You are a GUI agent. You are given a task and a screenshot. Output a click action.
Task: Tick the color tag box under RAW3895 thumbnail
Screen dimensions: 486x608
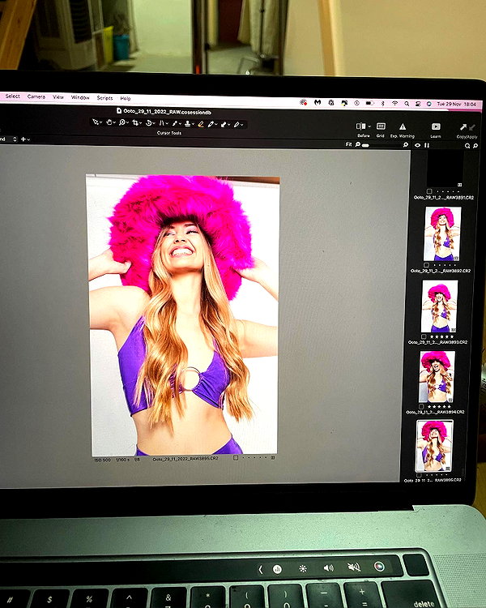[419, 474]
